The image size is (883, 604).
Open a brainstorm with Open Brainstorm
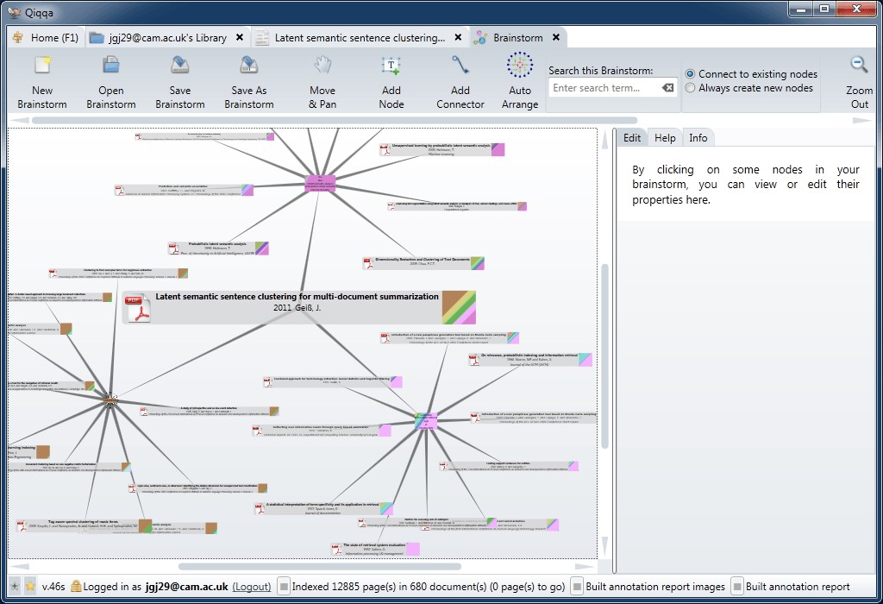pos(111,66)
